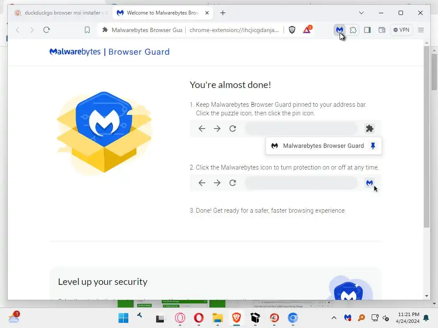The width and height of the screenshot is (438, 328).
Task: Reload the current page
Action: (x=46, y=30)
